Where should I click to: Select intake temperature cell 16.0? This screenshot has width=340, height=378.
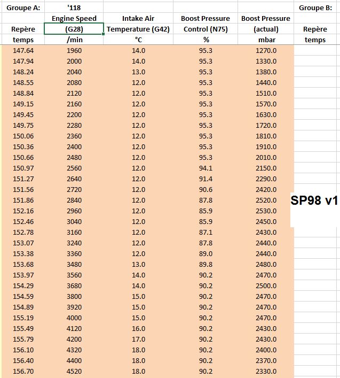(x=138, y=328)
